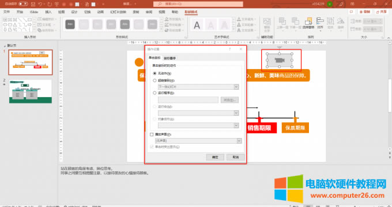Click the Redo icon in title bar

[x=50, y=4]
